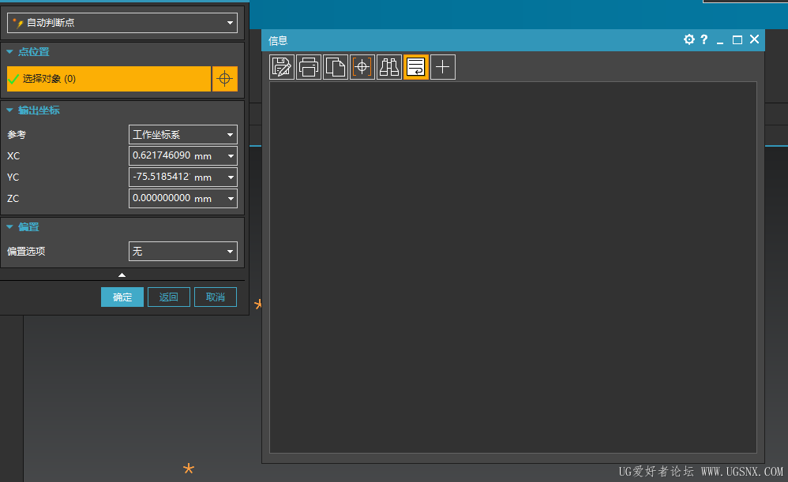This screenshot has width=788, height=482.
Task: Open the ZC value dropdown arrow
Action: point(231,198)
